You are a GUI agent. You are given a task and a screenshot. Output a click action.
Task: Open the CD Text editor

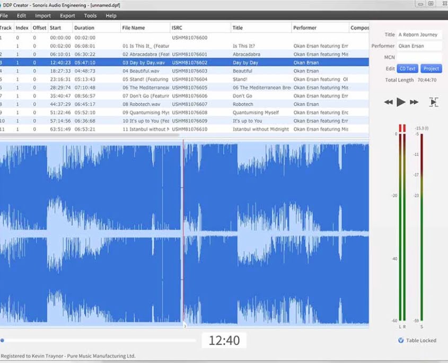[x=407, y=68]
